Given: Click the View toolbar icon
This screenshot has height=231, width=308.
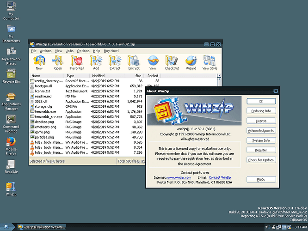Looking at the screenshot, I should tap(153, 63).
